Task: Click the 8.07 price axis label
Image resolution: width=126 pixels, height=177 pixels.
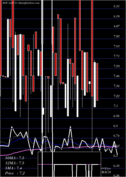Action: (116, 26)
